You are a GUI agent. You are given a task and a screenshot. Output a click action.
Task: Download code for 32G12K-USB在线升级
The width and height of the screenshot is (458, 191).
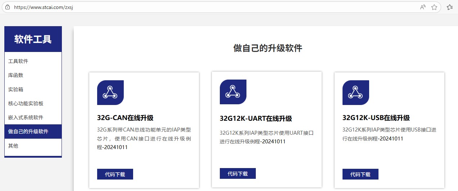click(360, 174)
